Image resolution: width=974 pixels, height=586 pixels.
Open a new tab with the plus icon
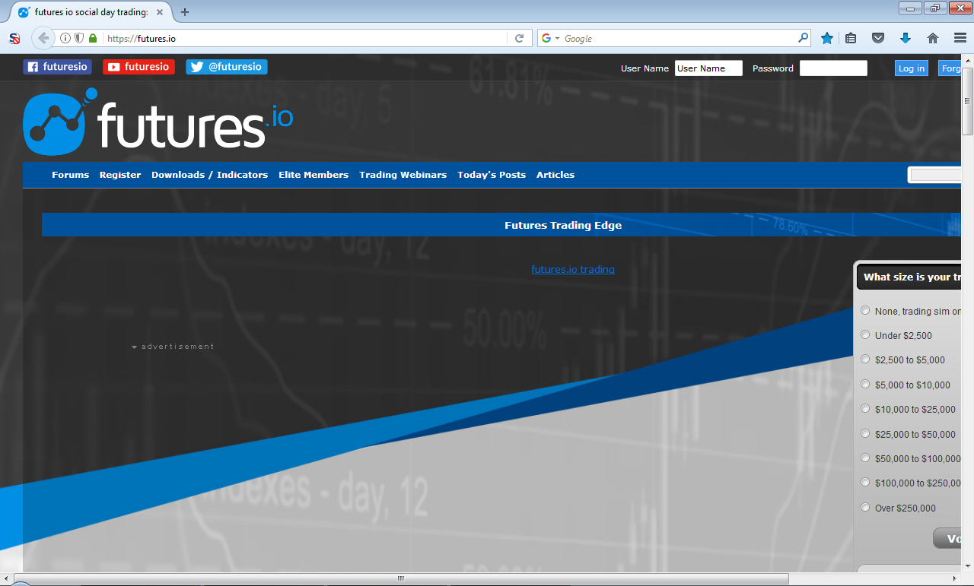click(185, 12)
